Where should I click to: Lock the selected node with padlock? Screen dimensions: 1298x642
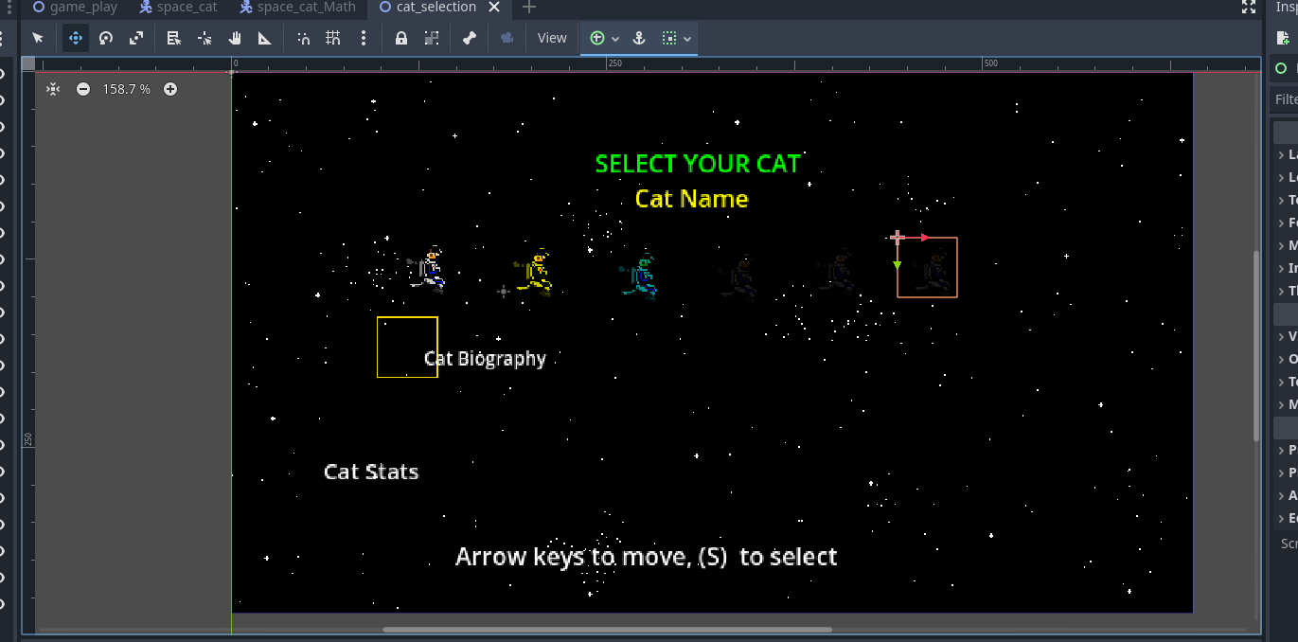pos(401,38)
